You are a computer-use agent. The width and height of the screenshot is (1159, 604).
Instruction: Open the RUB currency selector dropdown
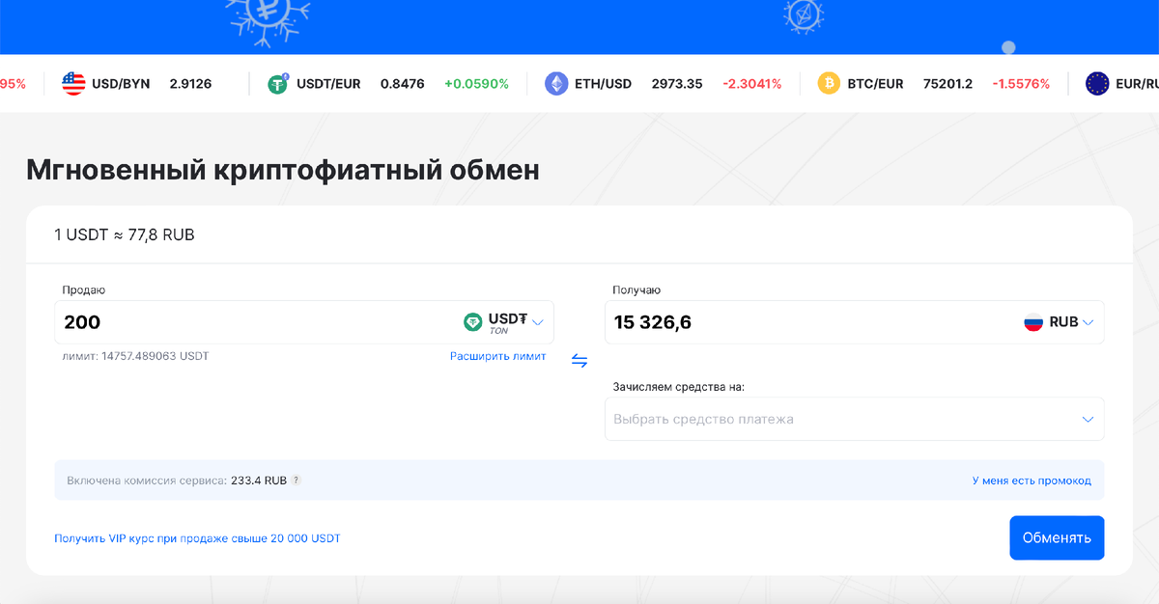[1090, 322]
